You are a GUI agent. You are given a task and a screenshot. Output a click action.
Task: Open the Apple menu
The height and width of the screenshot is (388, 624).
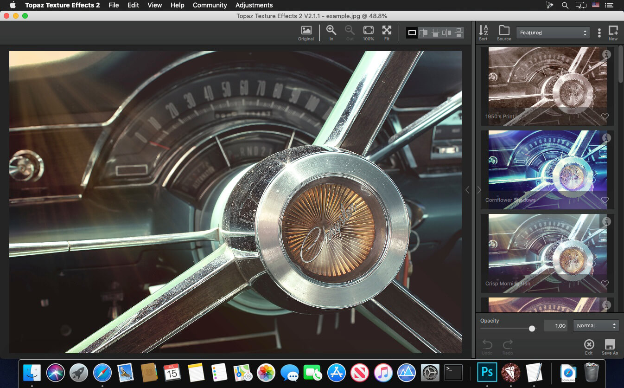13,5
